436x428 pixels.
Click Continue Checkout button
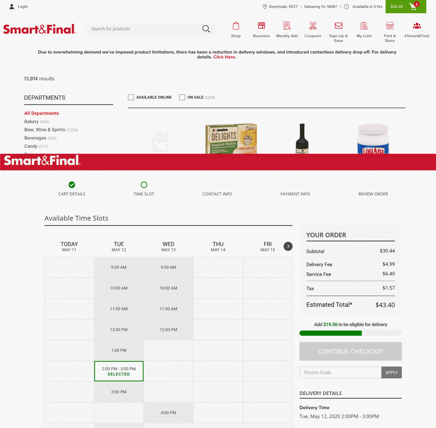(x=350, y=351)
